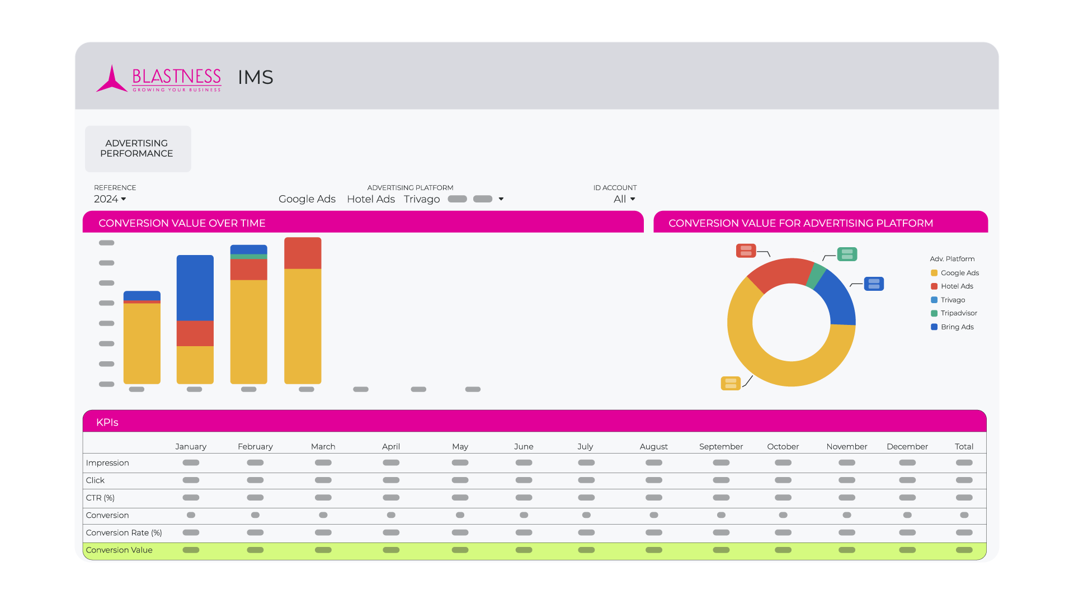Click the first stacked bar in chart
This screenshot has width=1074, height=604.
[142, 337]
